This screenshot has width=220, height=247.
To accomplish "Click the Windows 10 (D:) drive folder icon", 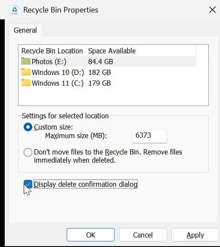I will [26, 72].
